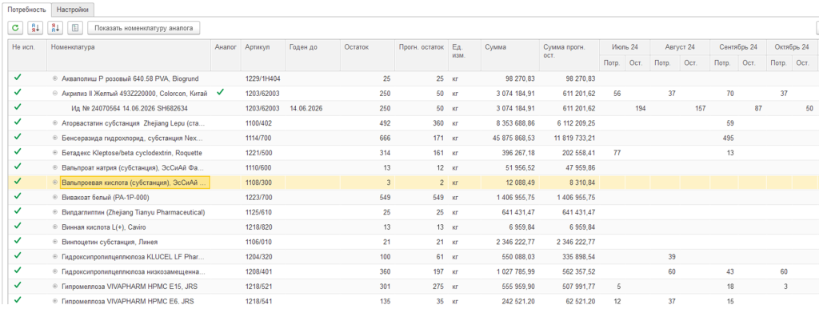Sort descending with the Я-А icon
The image size is (819, 309).
point(55,28)
